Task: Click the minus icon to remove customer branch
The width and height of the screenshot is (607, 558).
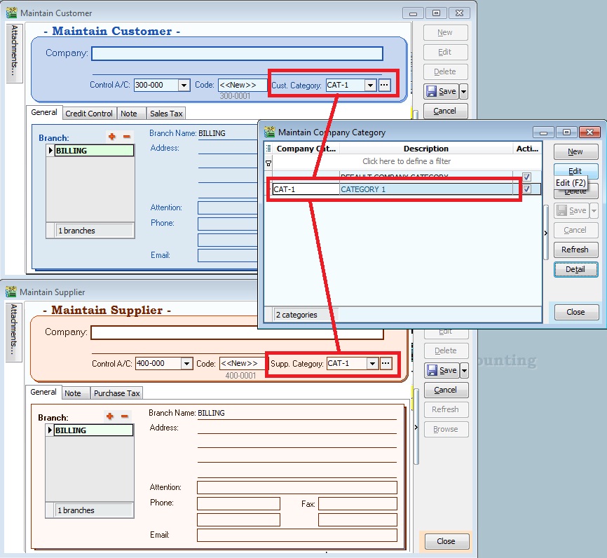Action: [x=127, y=137]
